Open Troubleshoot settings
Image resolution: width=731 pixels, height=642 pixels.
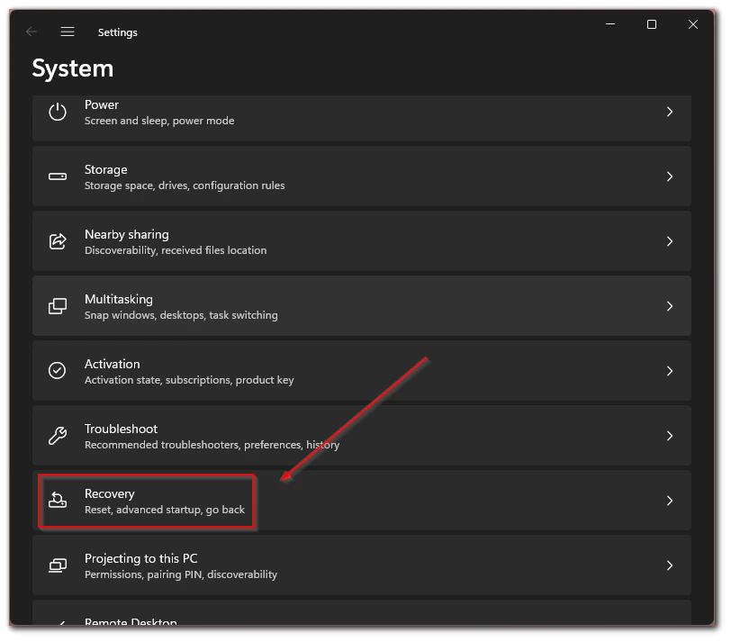tap(362, 436)
